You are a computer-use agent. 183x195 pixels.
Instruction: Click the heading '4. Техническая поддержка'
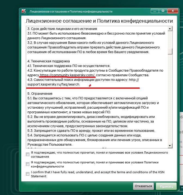(x=49, y=61)
